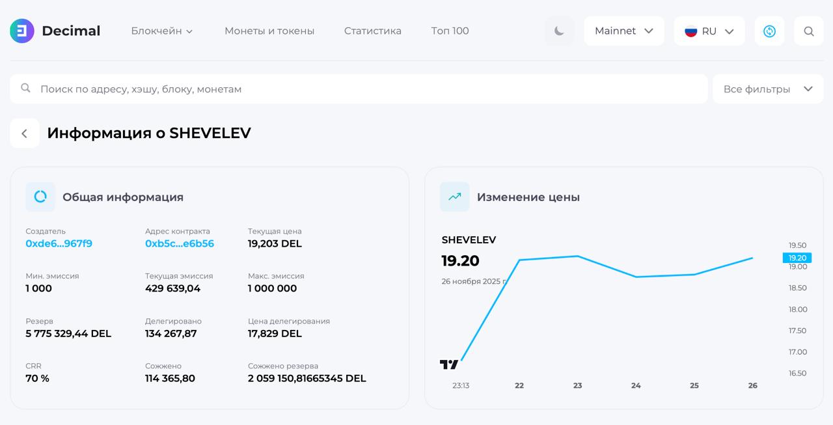Open the Статистика page
The width and height of the screenshot is (833, 425).
click(373, 31)
